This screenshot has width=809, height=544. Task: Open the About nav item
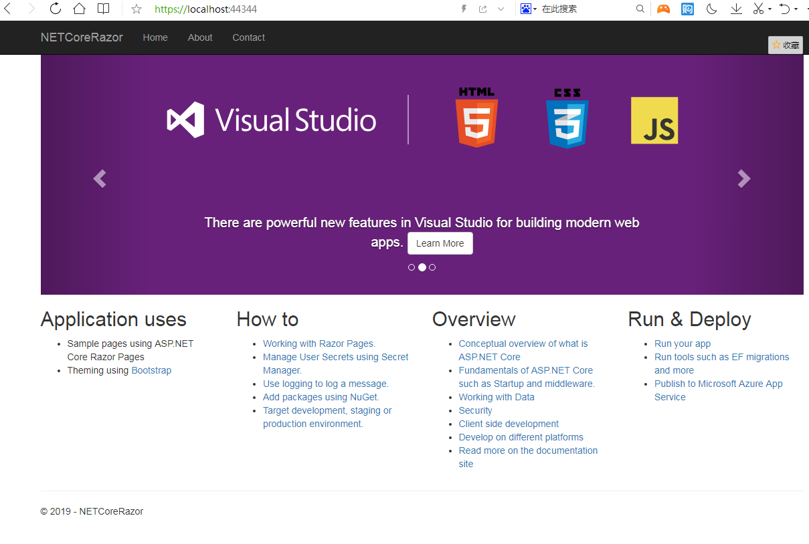pos(200,37)
